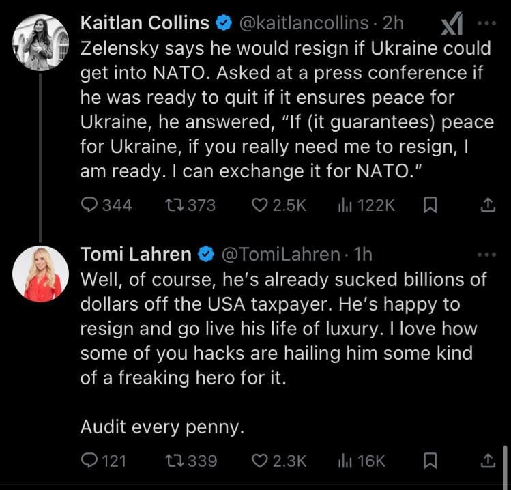Open more options for Tomi Lahren's tweet
Screen dimensions: 511x490
coord(486,255)
